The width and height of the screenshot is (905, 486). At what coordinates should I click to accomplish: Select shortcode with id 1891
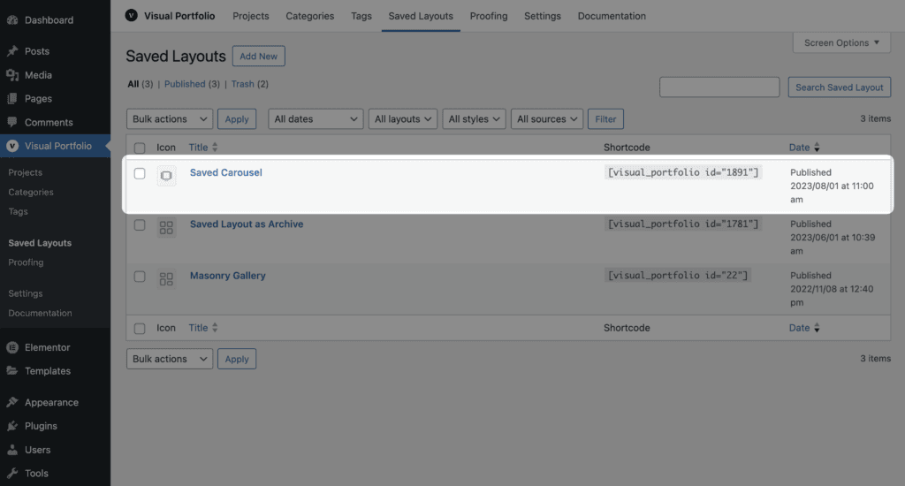coord(683,172)
